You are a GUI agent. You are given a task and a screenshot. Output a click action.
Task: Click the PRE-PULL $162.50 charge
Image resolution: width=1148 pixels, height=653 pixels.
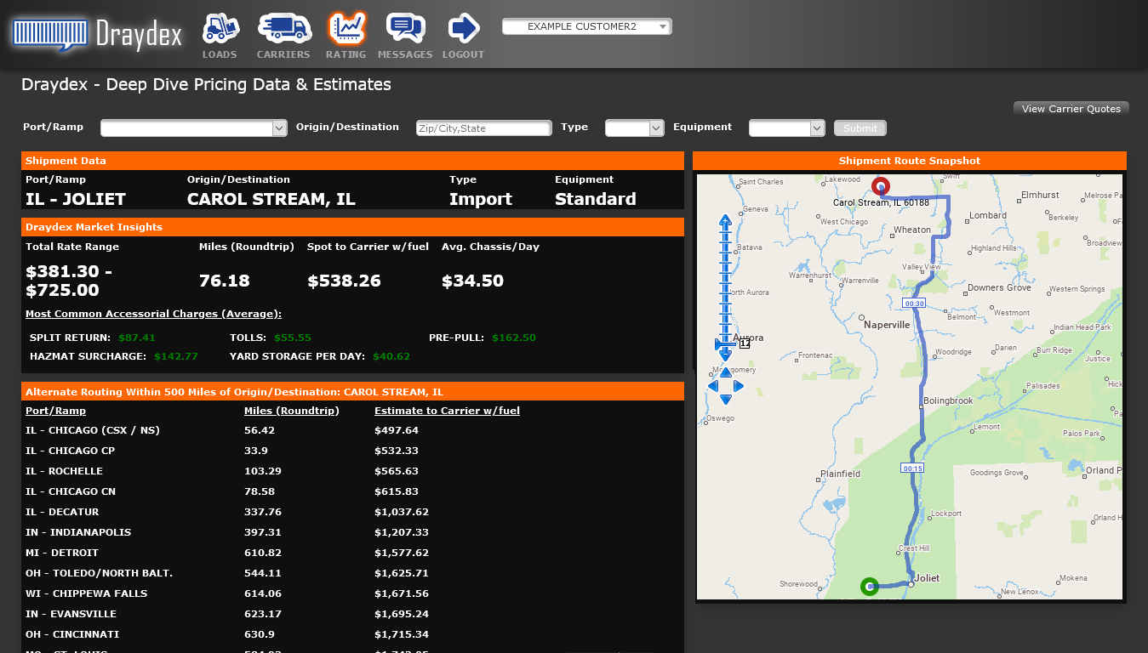tap(483, 338)
